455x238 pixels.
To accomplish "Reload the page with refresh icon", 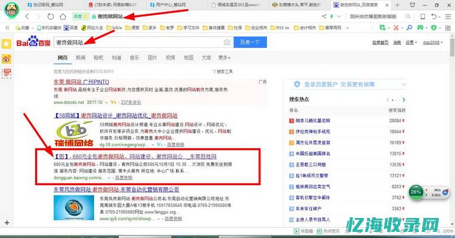I will tap(50, 16).
